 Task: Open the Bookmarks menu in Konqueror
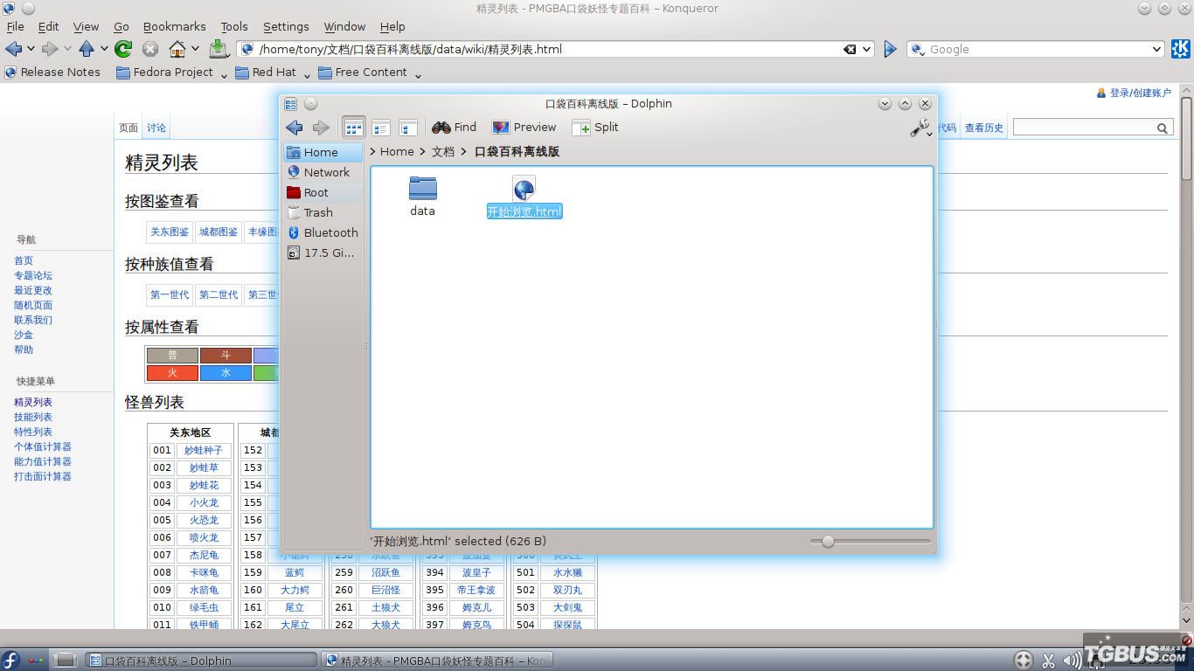pos(175,26)
